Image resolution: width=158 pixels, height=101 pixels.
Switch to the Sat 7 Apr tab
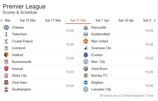pyautogui.click(x=102, y=21)
